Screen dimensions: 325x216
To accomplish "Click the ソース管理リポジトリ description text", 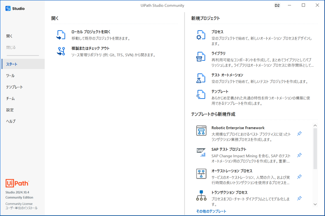I will [x=114, y=55].
